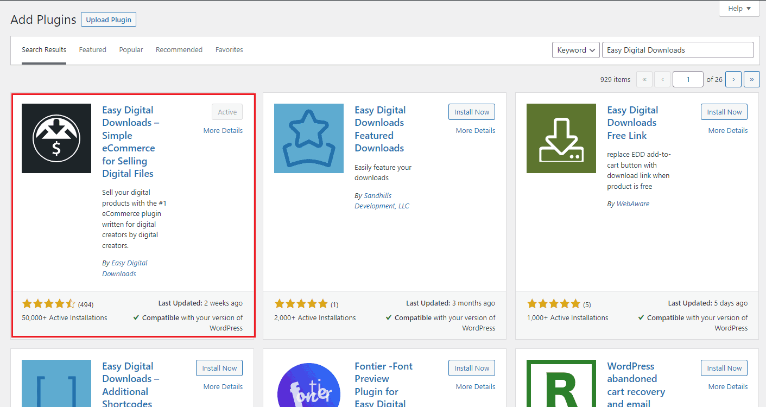Screen dimensions: 766x407
Task: Click the Upload Plugin button
Action: pyautogui.click(x=109, y=20)
